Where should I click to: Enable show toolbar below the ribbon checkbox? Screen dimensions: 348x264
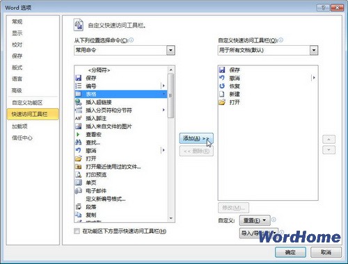point(77,231)
